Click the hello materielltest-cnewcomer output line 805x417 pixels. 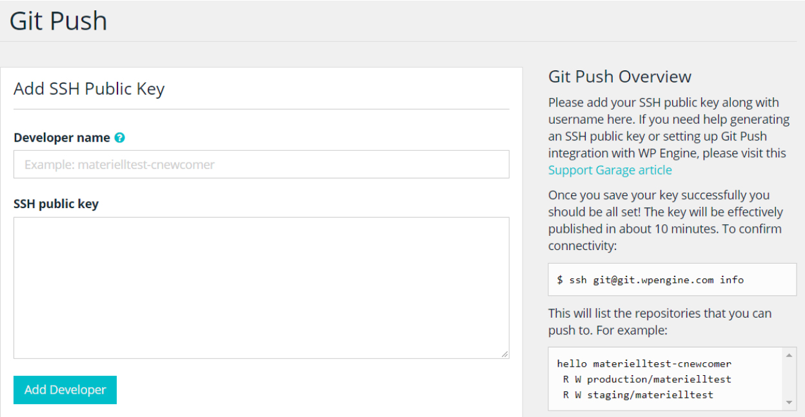644,364
